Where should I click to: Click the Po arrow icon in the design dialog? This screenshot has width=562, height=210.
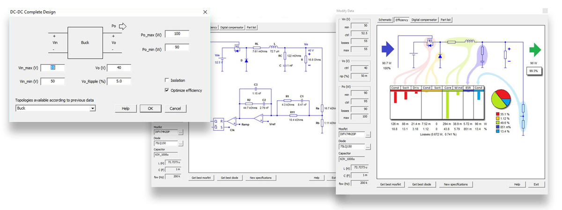click(x=123, y=26)
